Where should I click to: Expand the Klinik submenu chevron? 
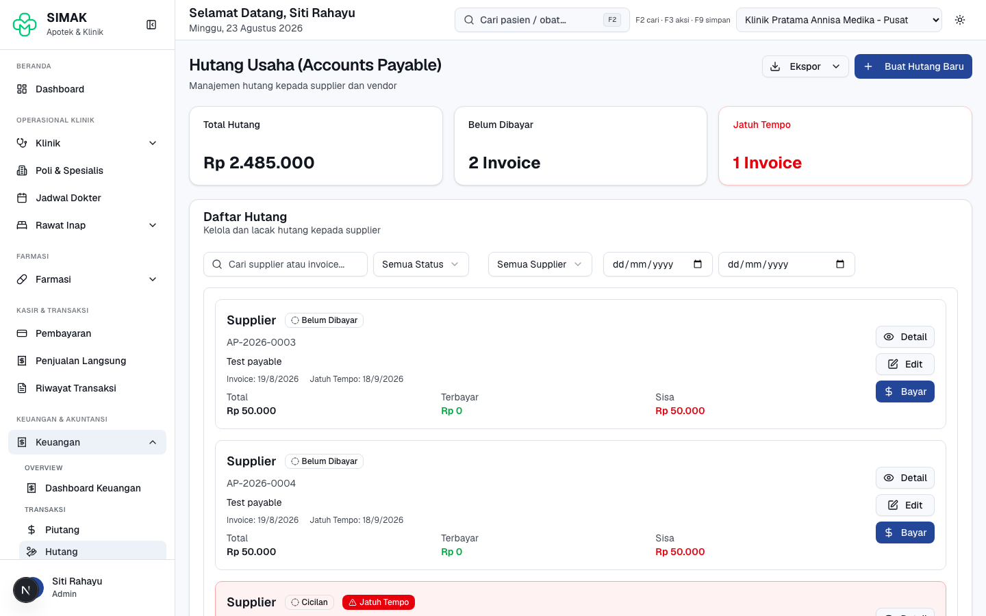click(x=153, y=143)
